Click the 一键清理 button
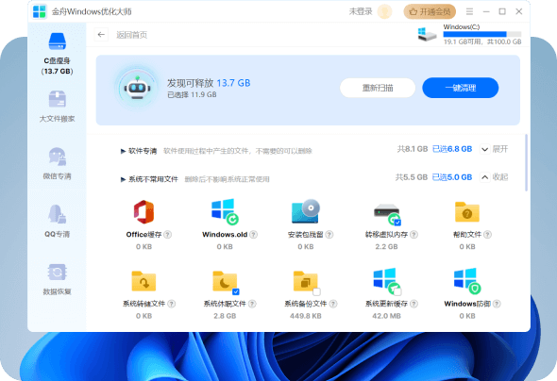 [x=461, y=88]
